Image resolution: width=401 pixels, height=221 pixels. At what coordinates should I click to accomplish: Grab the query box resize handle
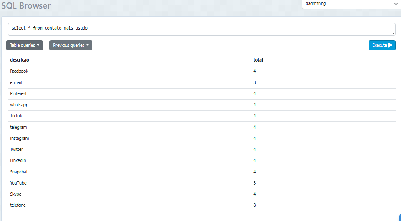(393, 34)
